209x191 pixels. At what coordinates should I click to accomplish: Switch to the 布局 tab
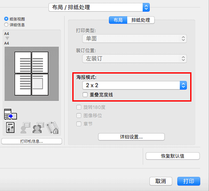click(x=118, y=20)
